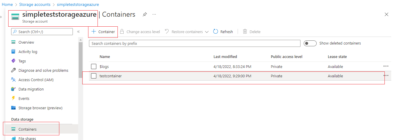Click the 4/18/2022, 9:29:00 PM timestamp
Viewport: 393px width, 140px height.
click(x=232, y=76)
